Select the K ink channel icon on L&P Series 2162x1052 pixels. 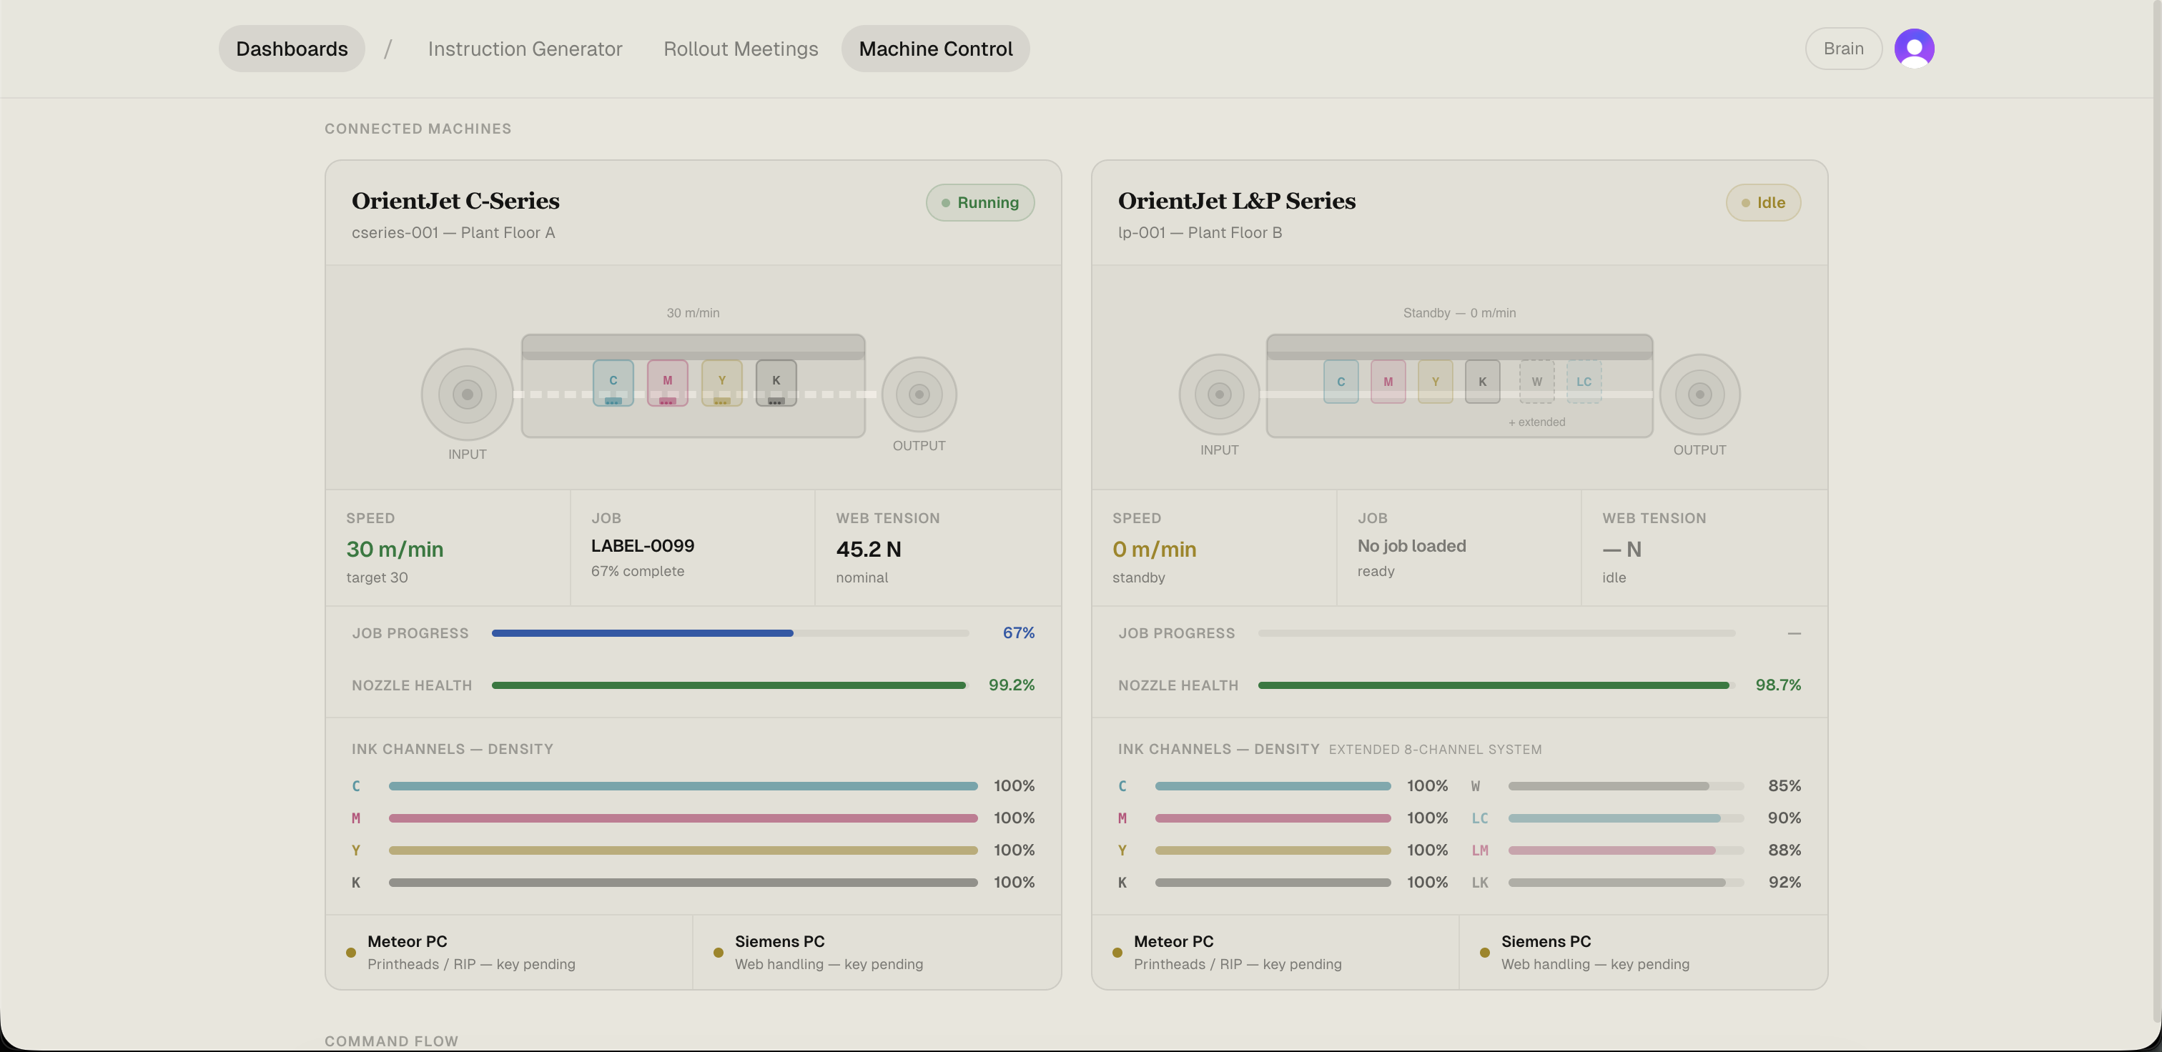(x=1481, y=382)
